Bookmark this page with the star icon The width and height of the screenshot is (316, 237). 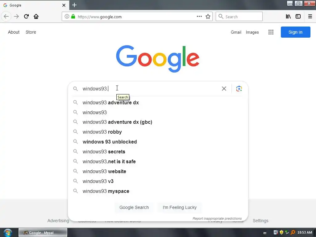click(x=208, y=17)
